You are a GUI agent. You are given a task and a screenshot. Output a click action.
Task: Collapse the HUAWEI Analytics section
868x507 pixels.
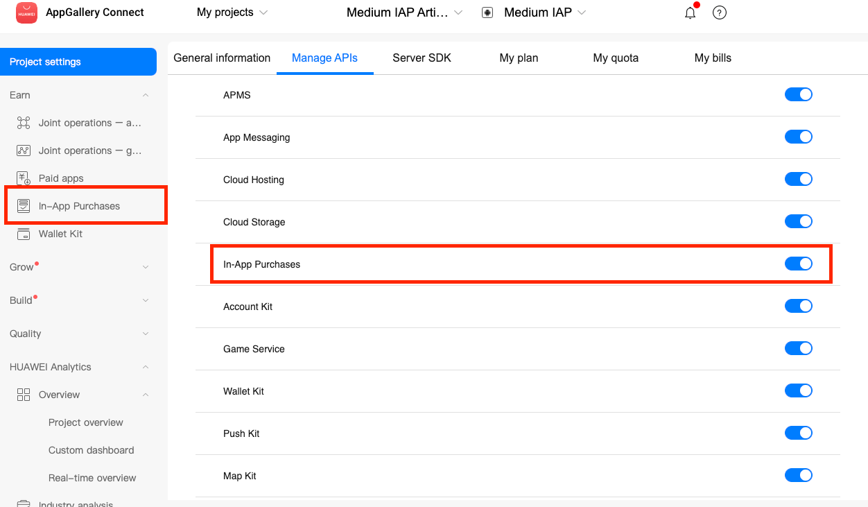(146, 367)
